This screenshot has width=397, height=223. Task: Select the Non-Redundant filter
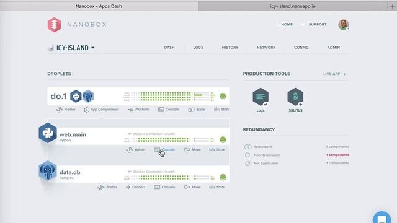pyautogui.click(x=262, y=155)
